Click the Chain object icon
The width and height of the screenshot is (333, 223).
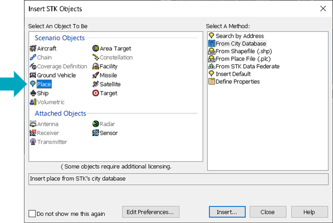(33, 57)
